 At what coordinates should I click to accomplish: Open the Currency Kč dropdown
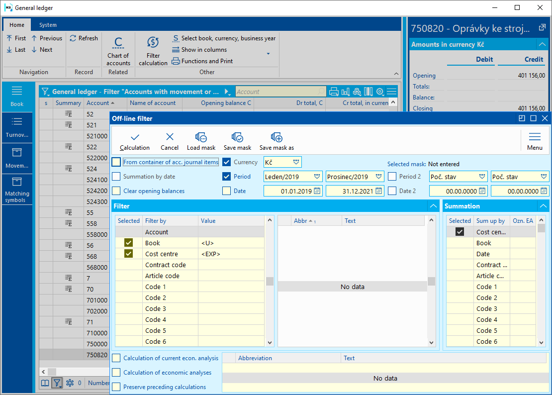296,162
